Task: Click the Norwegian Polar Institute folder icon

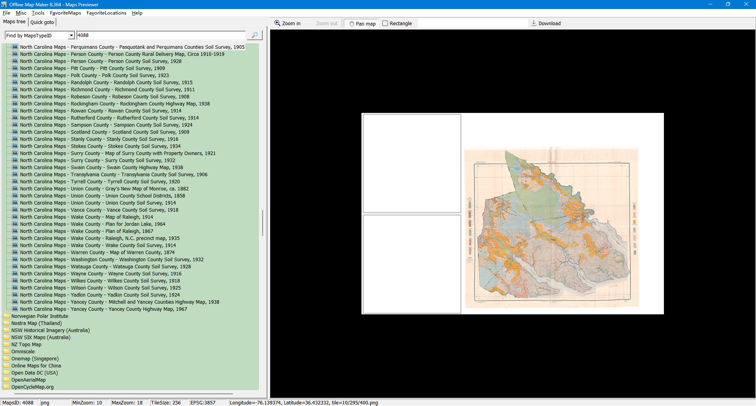Action: coord(6,316)
